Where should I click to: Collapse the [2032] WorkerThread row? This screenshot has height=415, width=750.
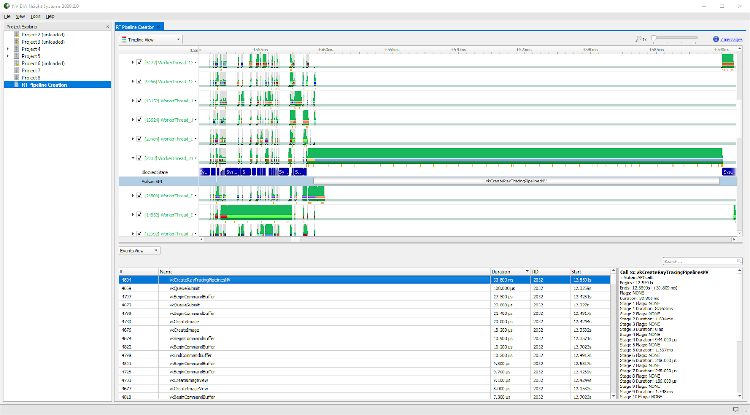(133, 158)
